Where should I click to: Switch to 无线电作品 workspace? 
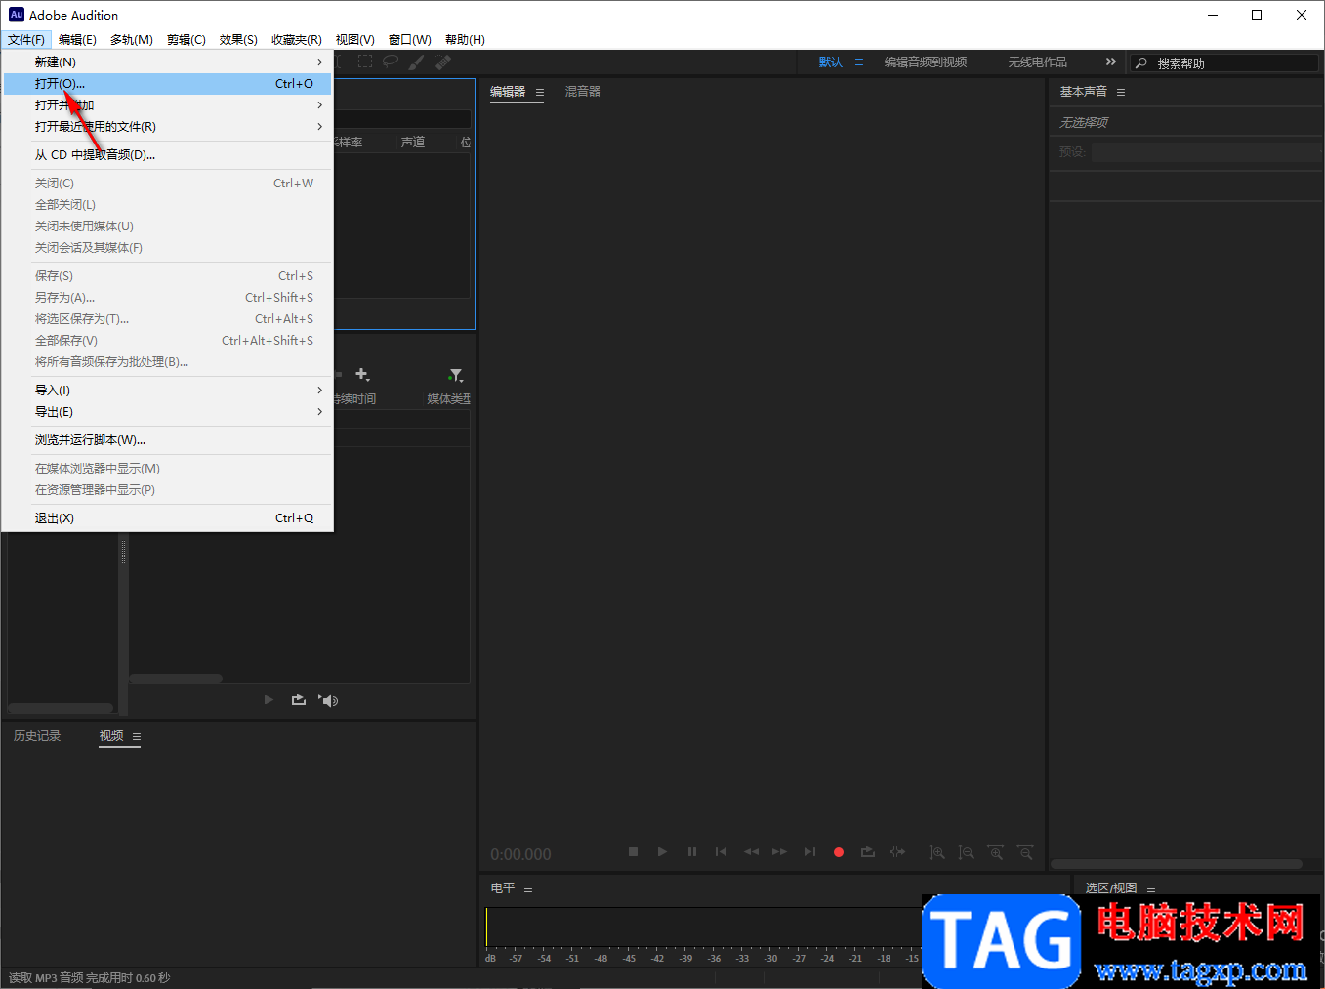coord(1037,62)
